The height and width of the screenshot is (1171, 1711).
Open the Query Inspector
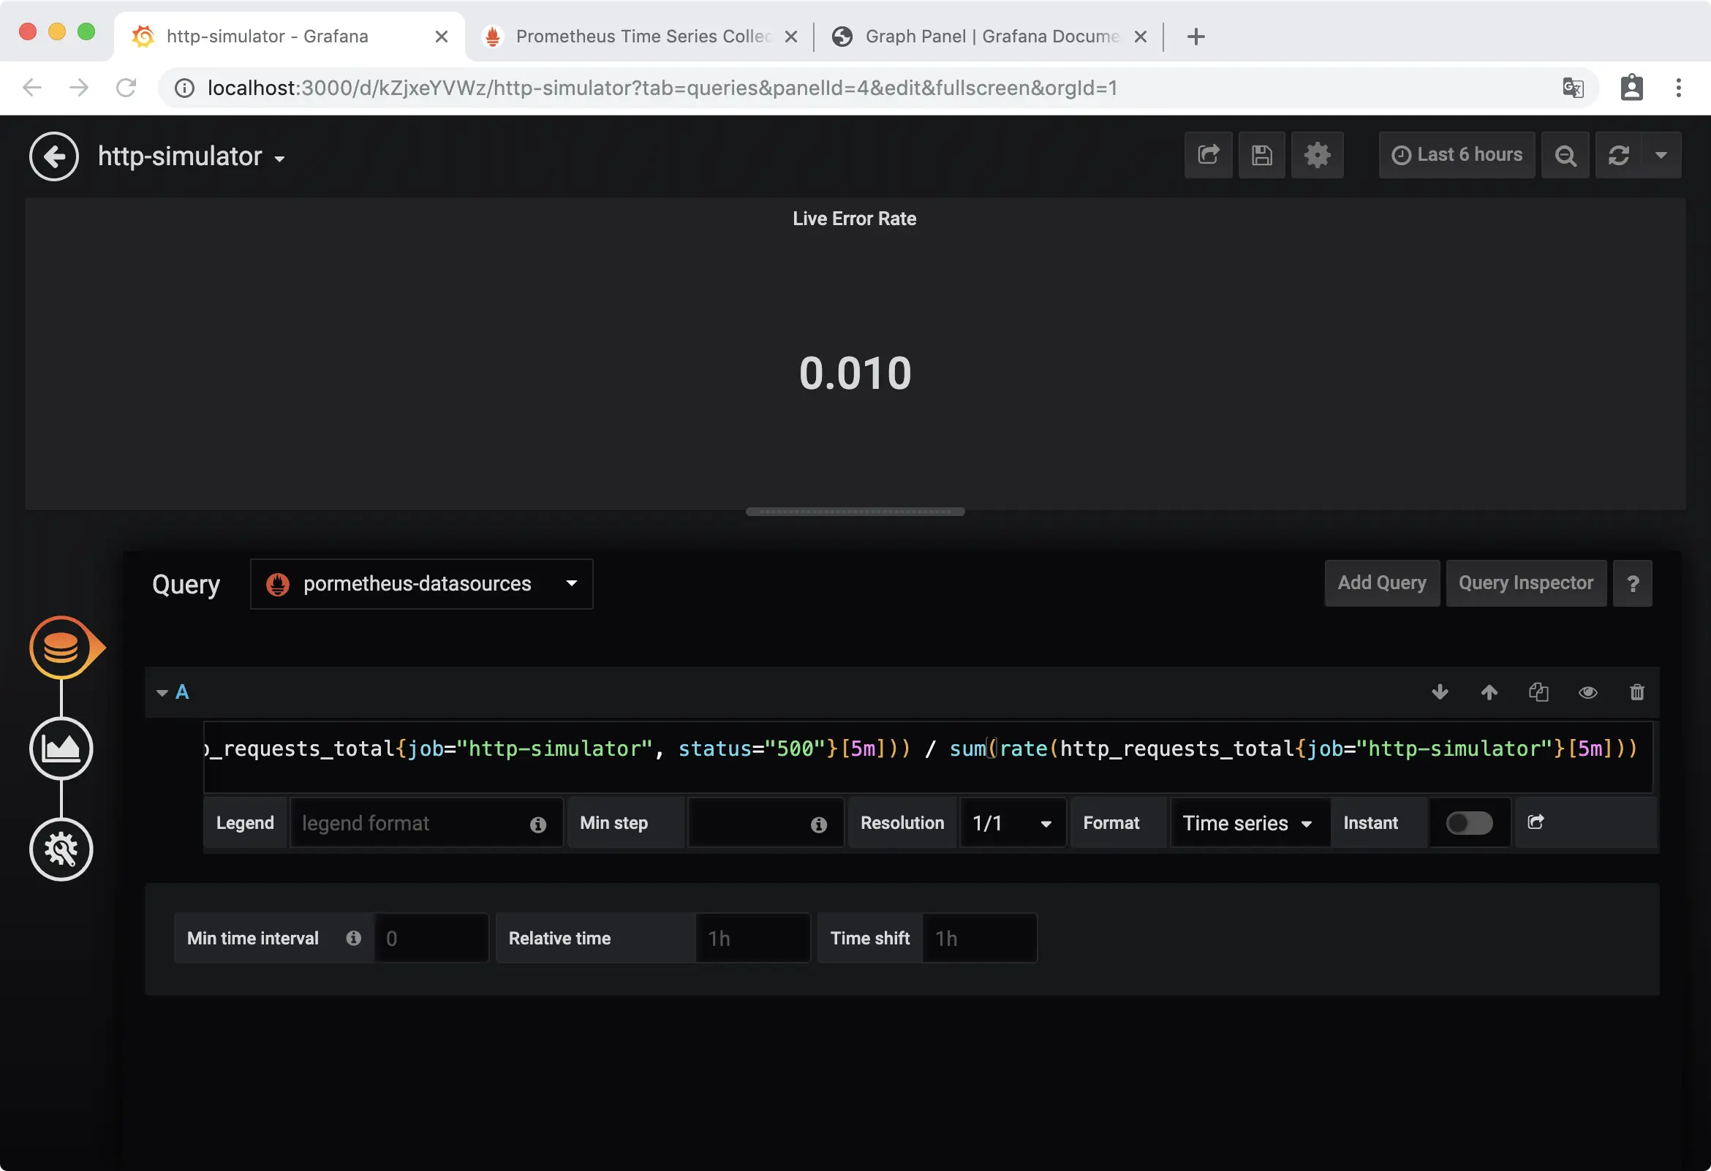(1525, 583)
